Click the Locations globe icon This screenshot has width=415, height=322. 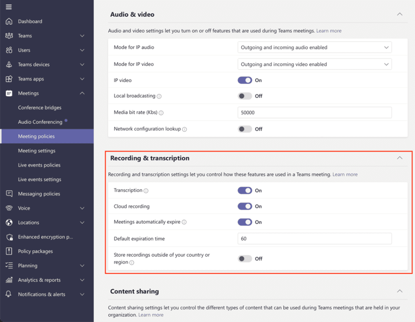coord(9,222)
